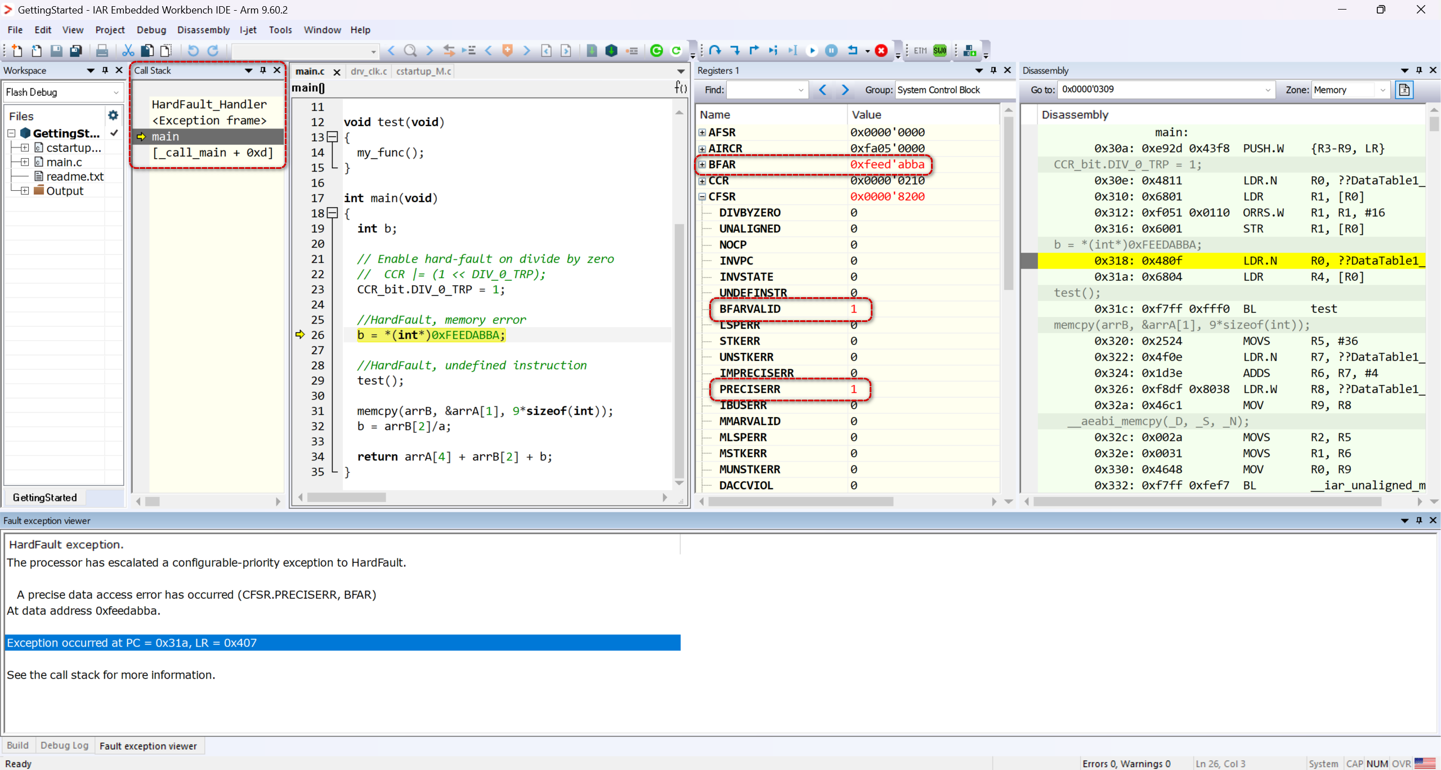Click the green SWO trace icon
Image resolution: width=1441 pixels, height=770 pixels.
(x=939, y=51)
